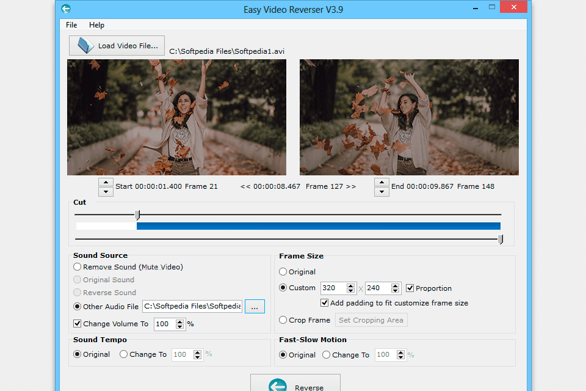Select the Custom frame size option

tap(297, 288)
